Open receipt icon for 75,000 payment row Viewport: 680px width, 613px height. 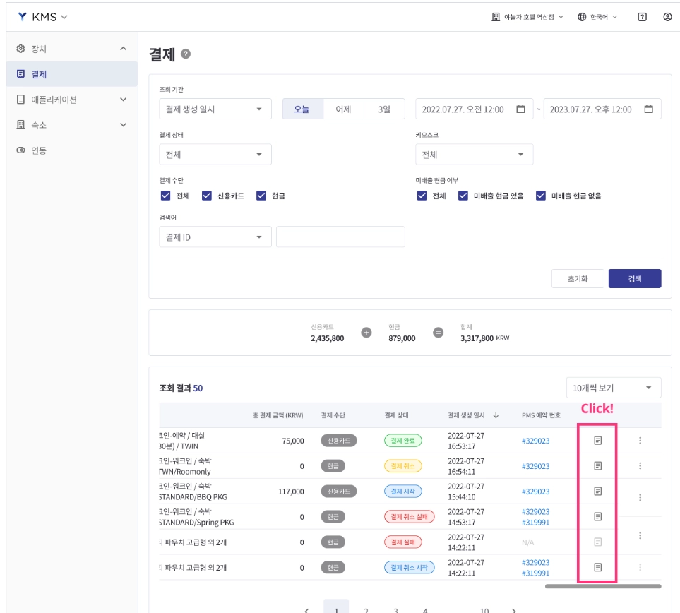point(597,441)
